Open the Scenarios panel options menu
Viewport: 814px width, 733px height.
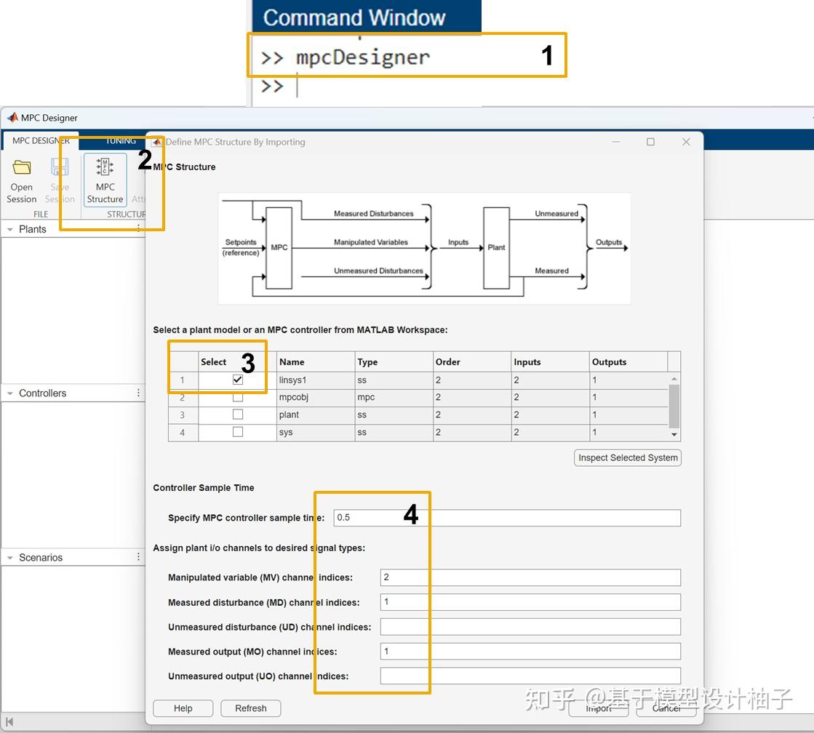pos(137,557)
